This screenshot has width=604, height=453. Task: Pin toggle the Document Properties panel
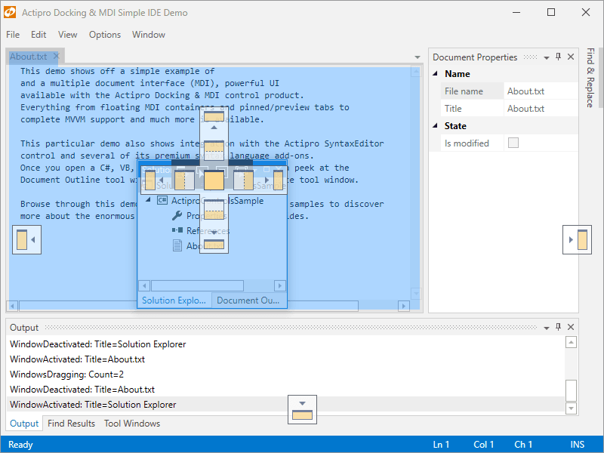click(x=558, y=57)
